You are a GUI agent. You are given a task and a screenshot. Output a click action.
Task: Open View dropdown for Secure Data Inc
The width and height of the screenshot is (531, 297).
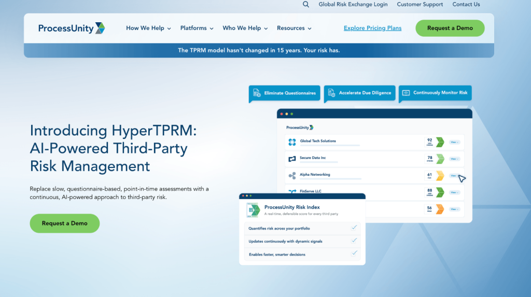pyautogui.click(x=454, y=159)
